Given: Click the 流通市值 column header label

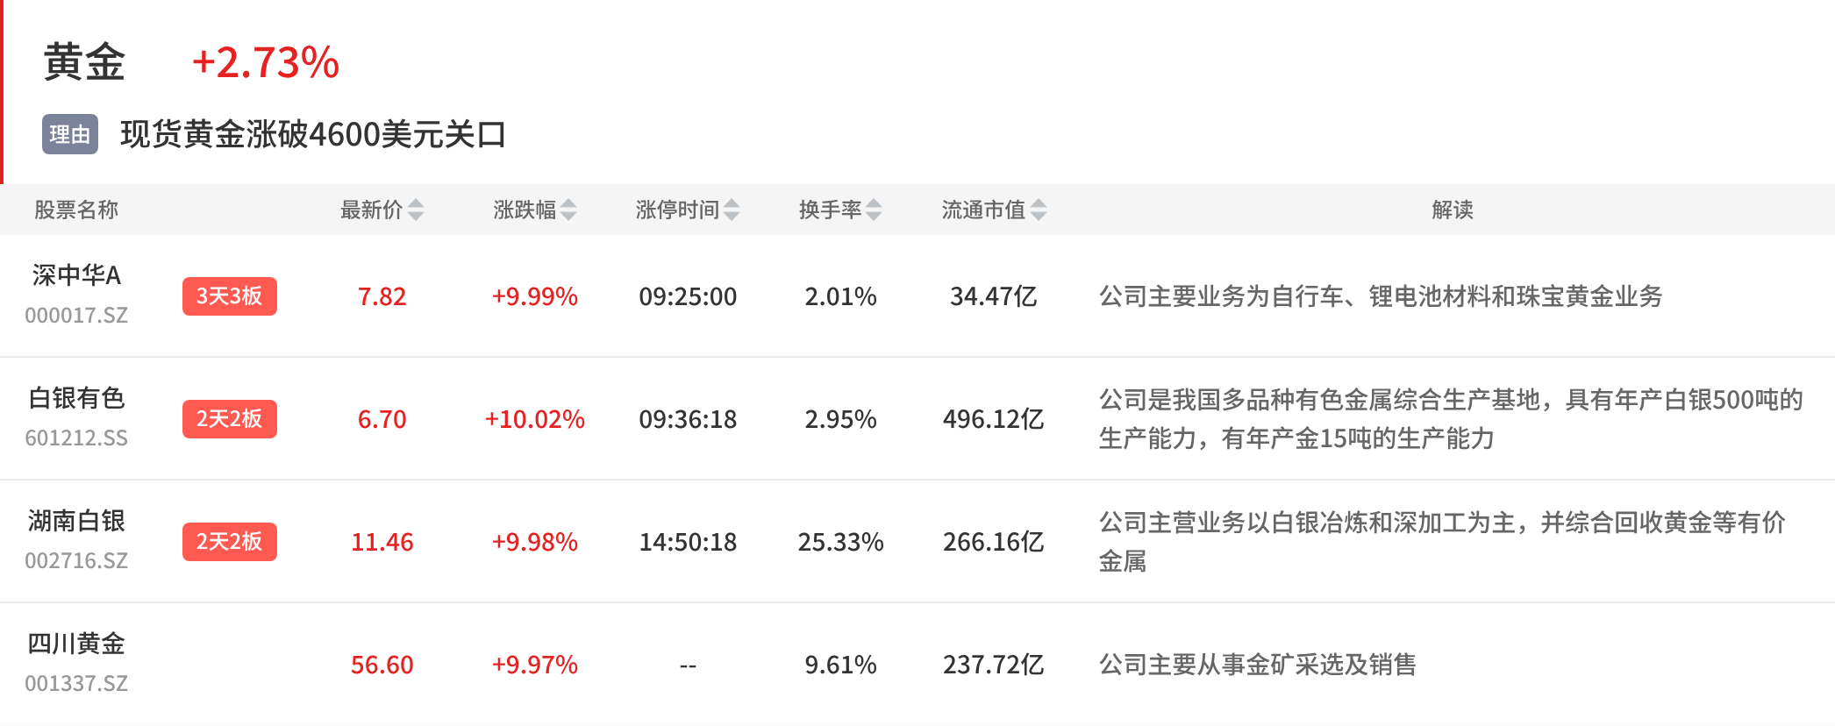Looking at the screenshot, I should point(984,210).
